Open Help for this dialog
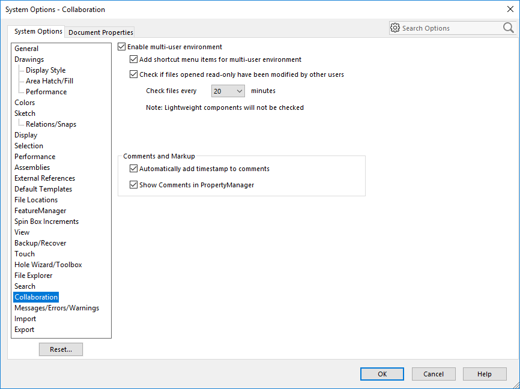520x389 pixels. 485,374
